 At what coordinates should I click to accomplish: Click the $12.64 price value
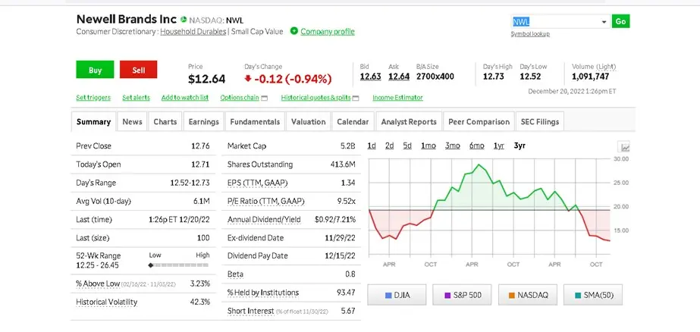[207, 80]
